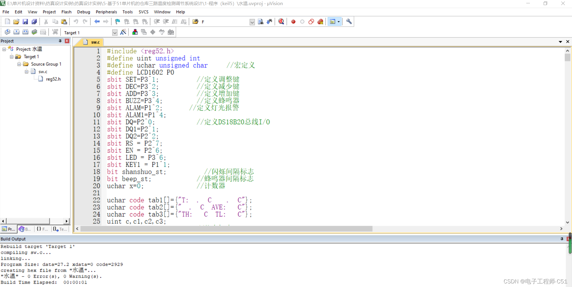
Task: Open the find text combo box dropdown
Action: point(252,22)
